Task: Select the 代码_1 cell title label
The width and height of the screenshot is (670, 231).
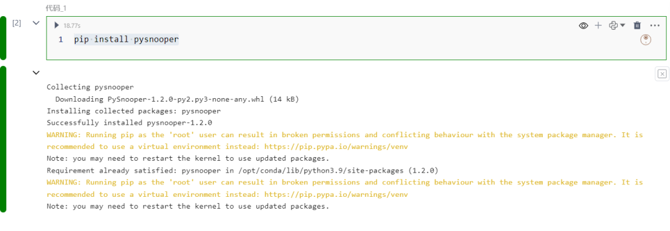Action: (x=56, y=8)
